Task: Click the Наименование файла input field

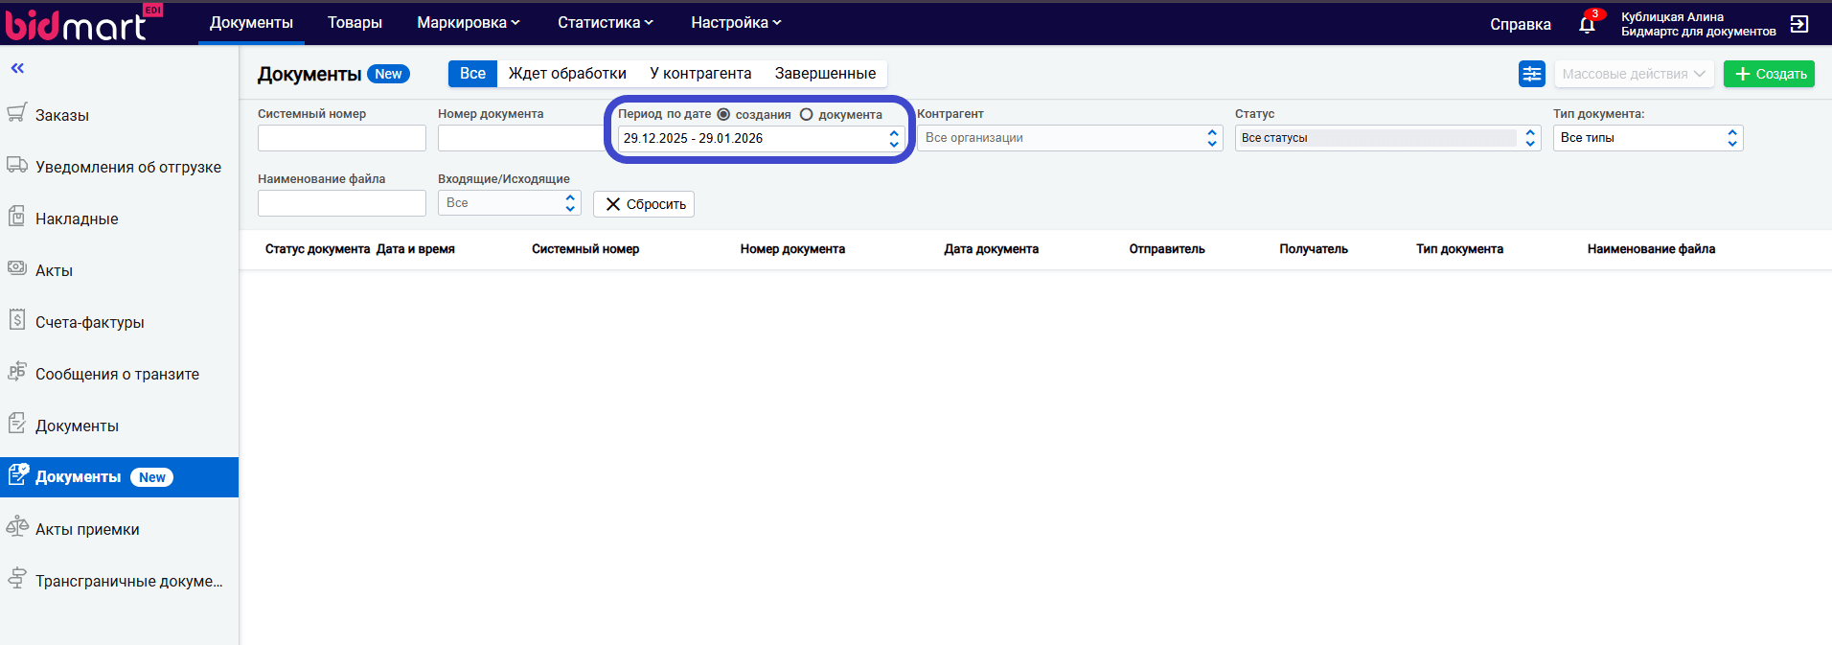Action: coord(342,203)
